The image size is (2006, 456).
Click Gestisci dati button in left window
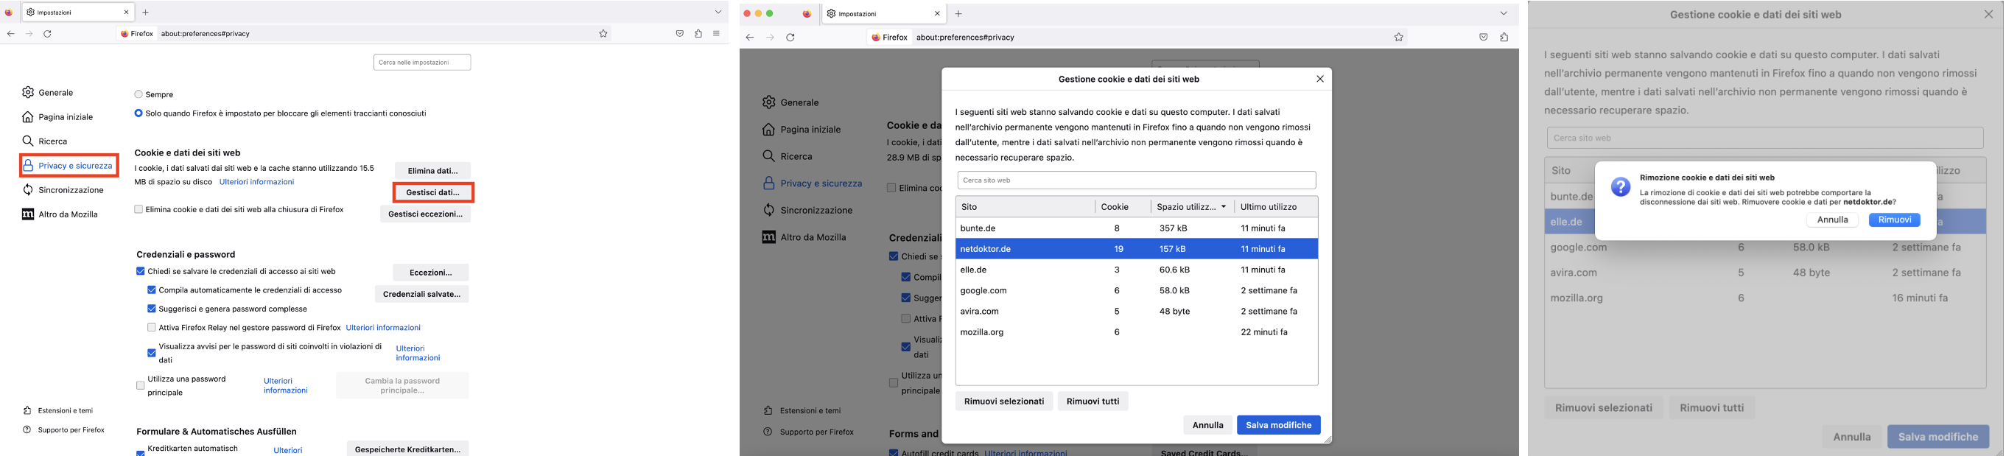coord(433,192)
